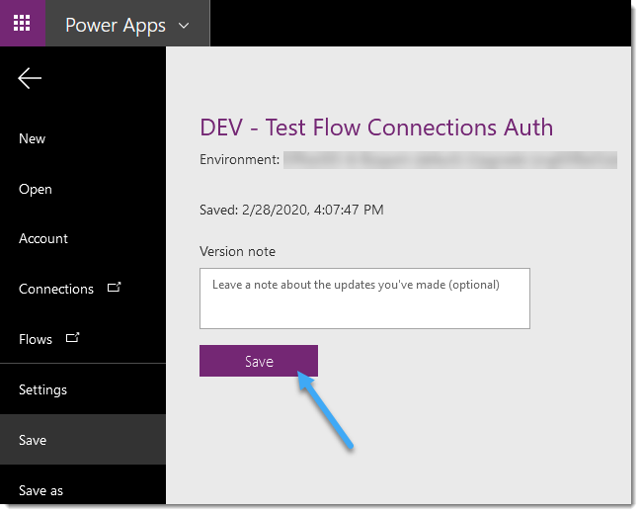Open the app launcher waffle icon

point(22,23)
